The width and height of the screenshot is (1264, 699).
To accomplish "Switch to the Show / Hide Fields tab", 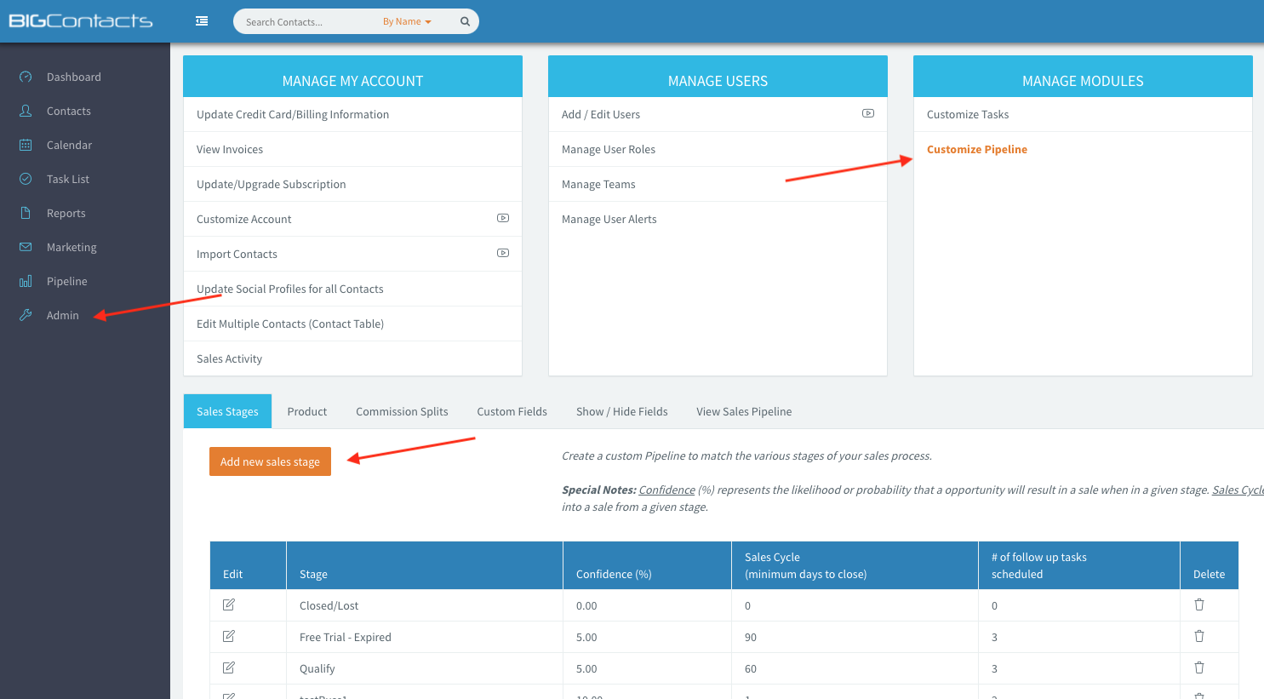I will point(622,411).
